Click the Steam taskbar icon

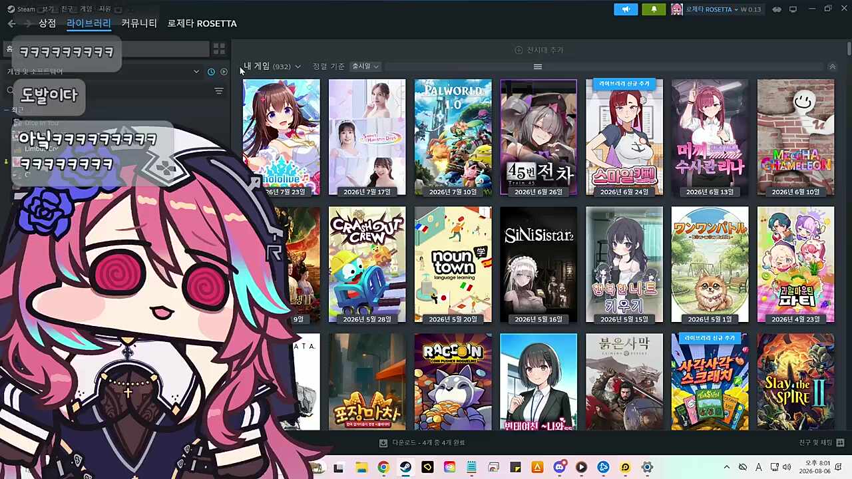tap(405, 468)
